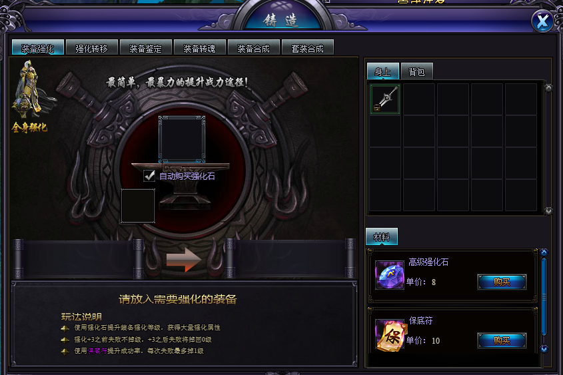Toggle 自动购买强化石 checkbox

[149, 175]
